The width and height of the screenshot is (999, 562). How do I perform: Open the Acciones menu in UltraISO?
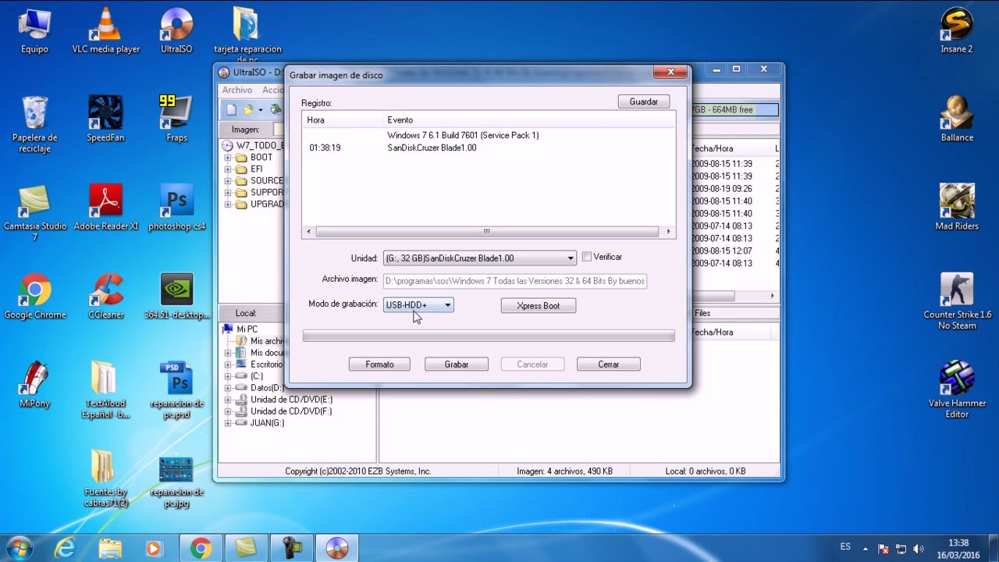272,90
